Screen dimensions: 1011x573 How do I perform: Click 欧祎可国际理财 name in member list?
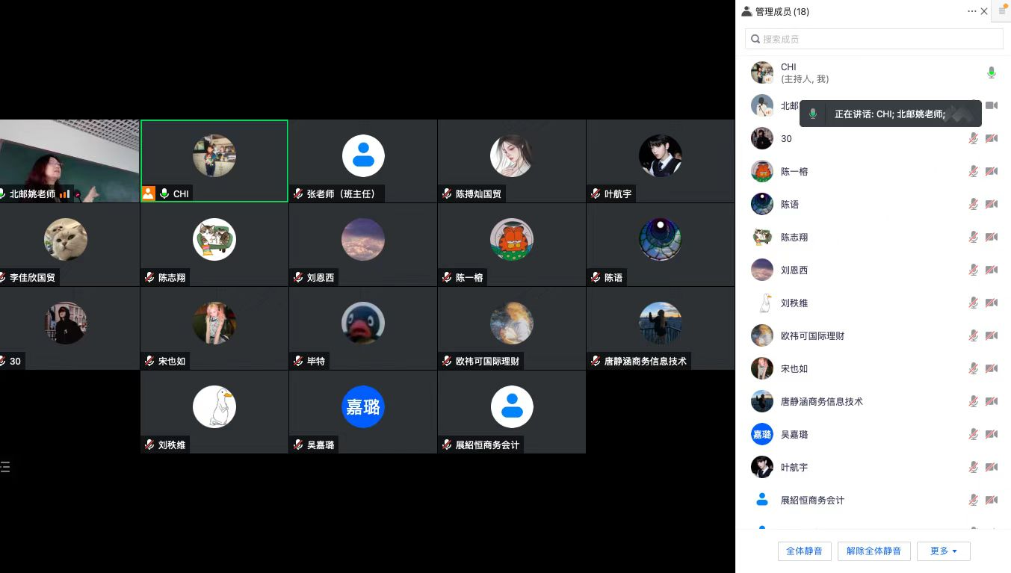812,335
